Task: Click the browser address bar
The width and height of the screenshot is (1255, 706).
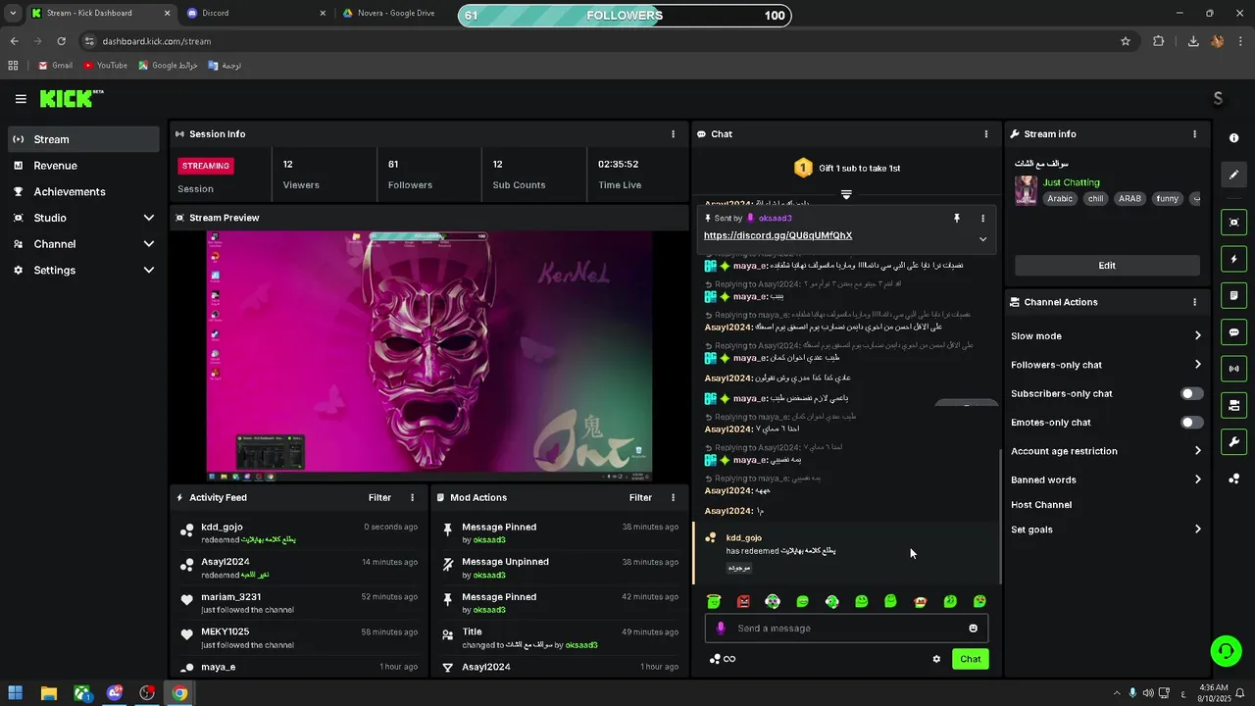Action: [598, 41]
